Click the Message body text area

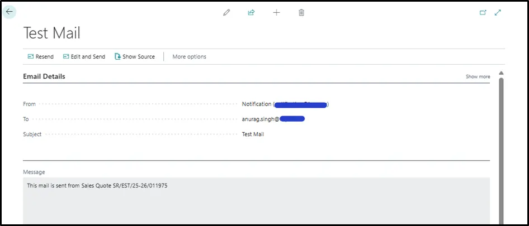tap(257, 200)
